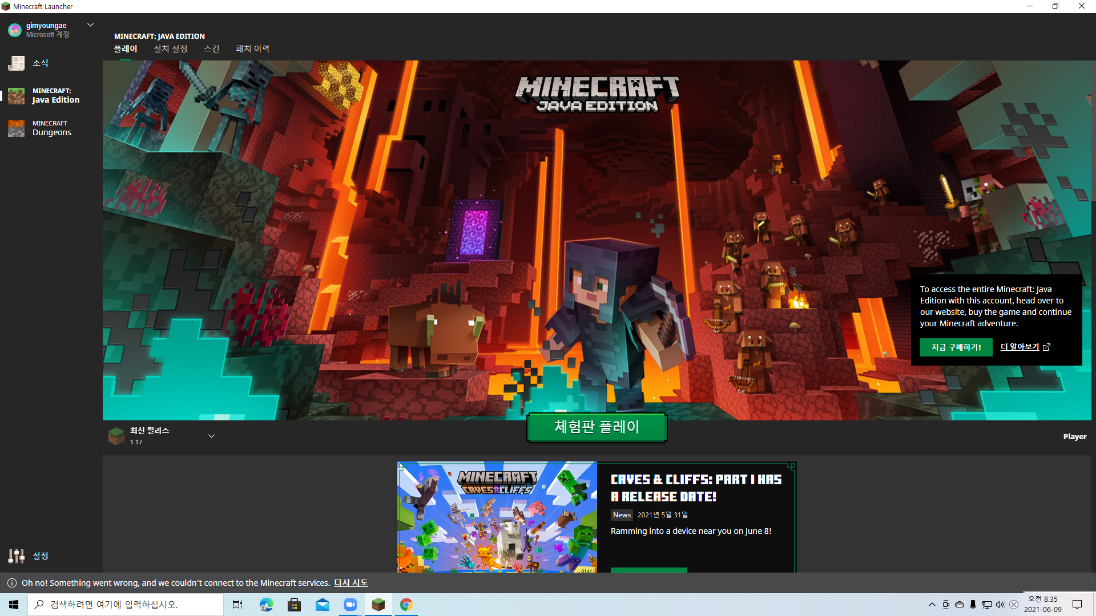
Task: Select Minecraft Java Edition sidebar icon
Action: tap(16, 96)
